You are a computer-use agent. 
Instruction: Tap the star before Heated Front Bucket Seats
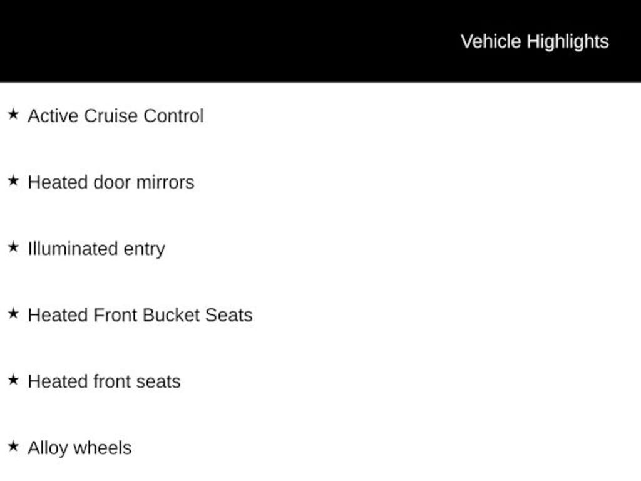[x=13, y=314]
